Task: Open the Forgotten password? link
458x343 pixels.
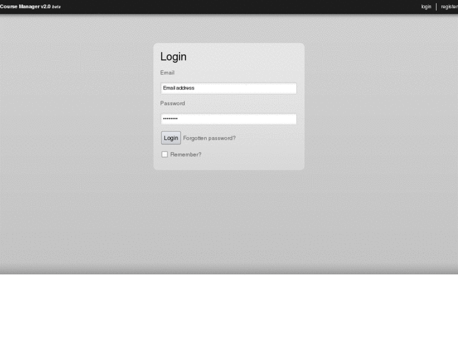Action: (x=209, y=138)
